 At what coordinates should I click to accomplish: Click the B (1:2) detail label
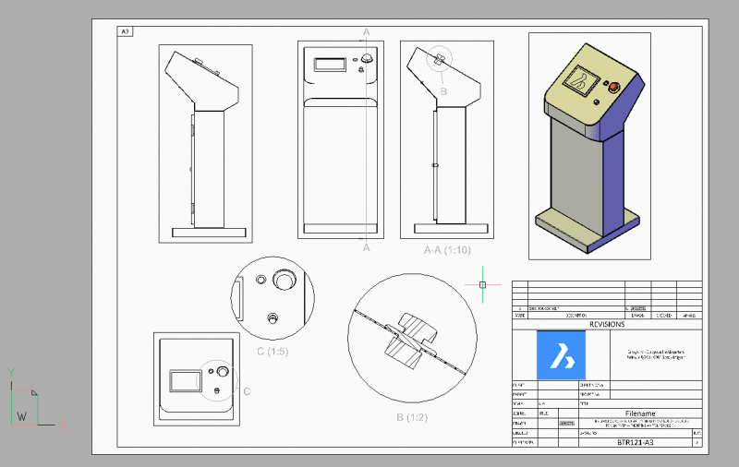click(412, 417)
